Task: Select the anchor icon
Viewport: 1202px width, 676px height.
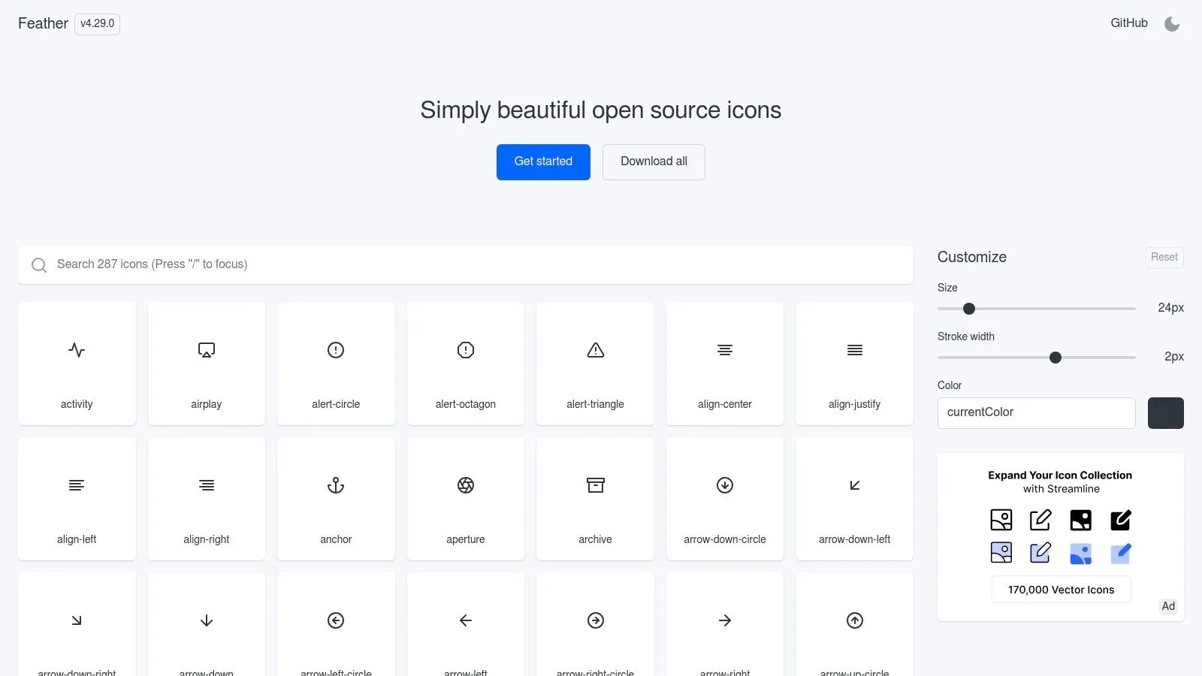Action: point(336,485)
